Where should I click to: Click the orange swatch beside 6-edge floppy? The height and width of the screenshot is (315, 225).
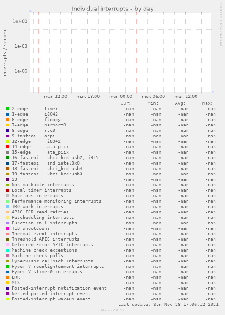pyautogui.click(x=8, y=120)
